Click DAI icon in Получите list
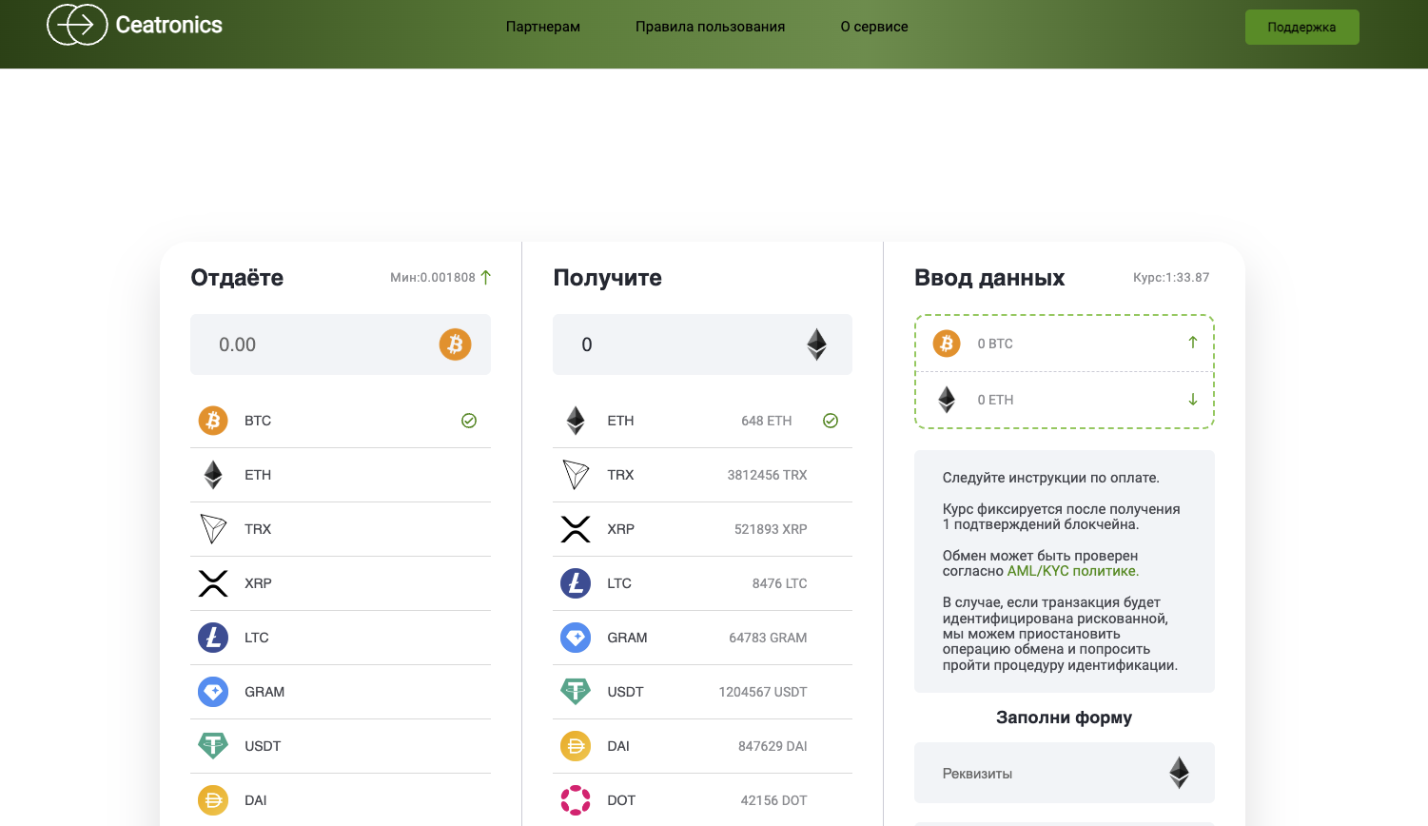This screenshot has width=1428, height=826. point(576,746)
